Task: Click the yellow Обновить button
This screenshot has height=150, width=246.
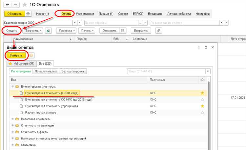Action: (x=14, y=14)
